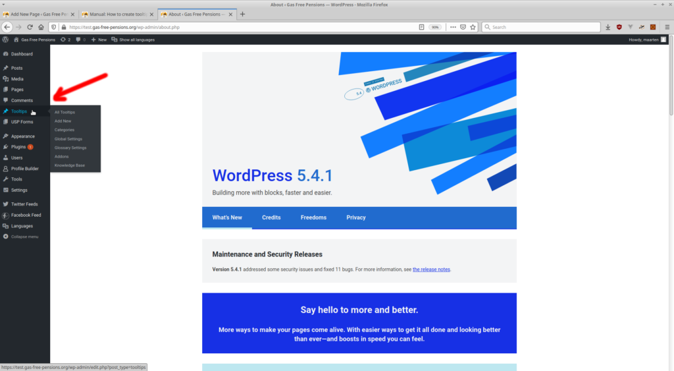This screenshot has height=371, width=674.
Task: Switch to 'Add New Page ‹ Gas Free' tab
Action: coord(36,14)
